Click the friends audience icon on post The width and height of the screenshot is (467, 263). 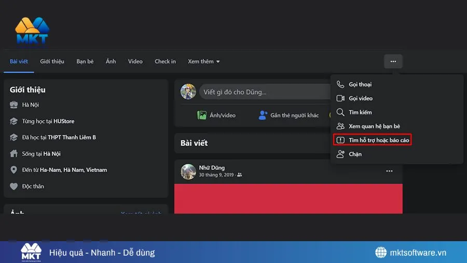pos(239,175)
